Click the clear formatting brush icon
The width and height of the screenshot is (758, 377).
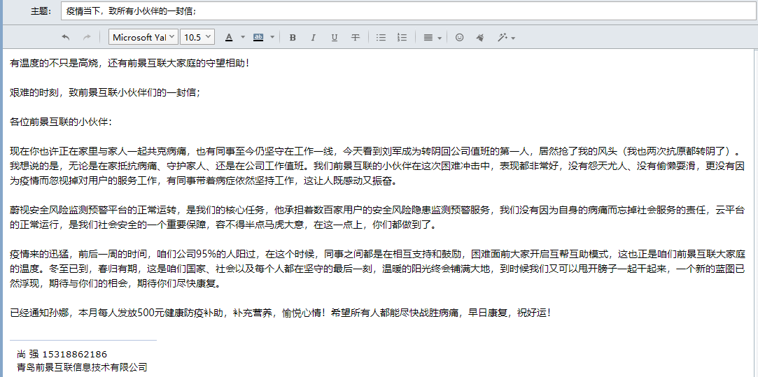click(x=480, y=37)
